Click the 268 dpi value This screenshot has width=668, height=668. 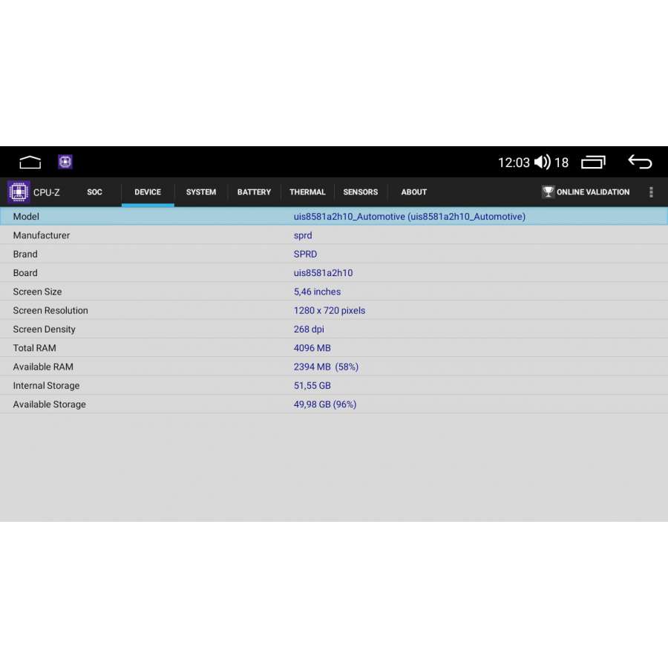[x=309, y=330]
